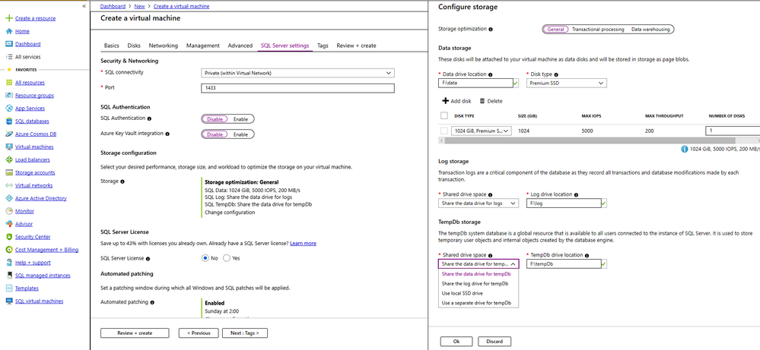Click the Review + create button at the bottom
Screen dimensions: 760x350
pyautogui.click(x=135, y=333)
